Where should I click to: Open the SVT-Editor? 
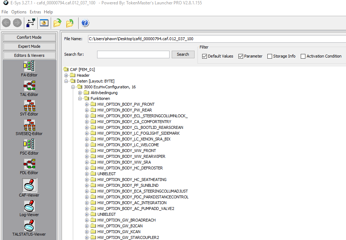[29, 108]
